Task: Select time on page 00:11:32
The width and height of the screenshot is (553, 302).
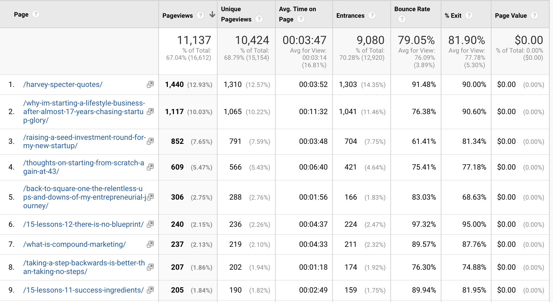Action: 313,112
